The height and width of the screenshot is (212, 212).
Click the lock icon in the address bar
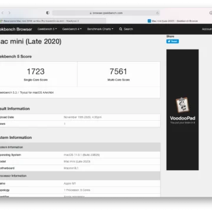click(91, 13)
